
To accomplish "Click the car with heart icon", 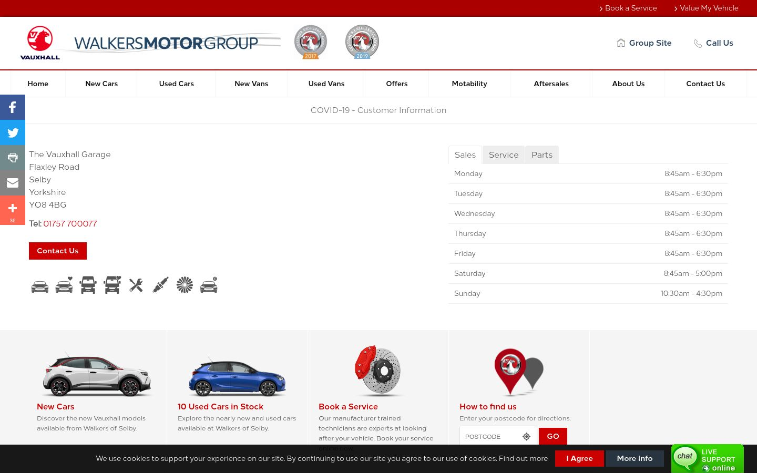I will pyautogui.click(x=64, y=285).
